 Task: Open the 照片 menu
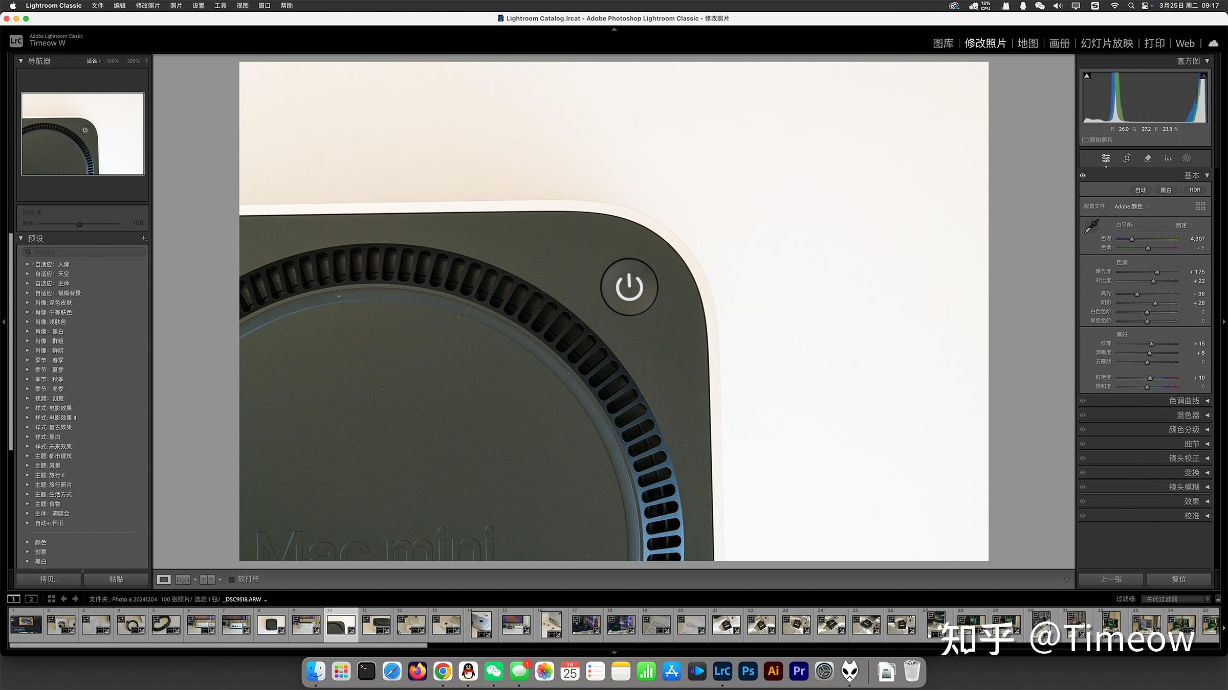click(176, 6)
